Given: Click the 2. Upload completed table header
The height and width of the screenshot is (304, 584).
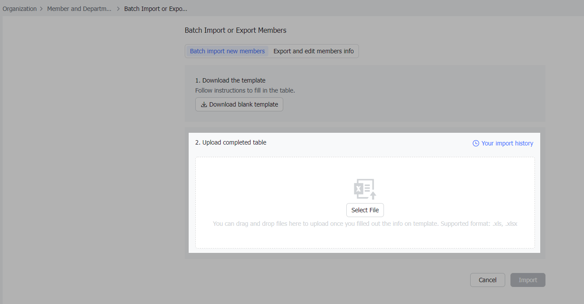Looking at the screenshot, I should [231, 142].
